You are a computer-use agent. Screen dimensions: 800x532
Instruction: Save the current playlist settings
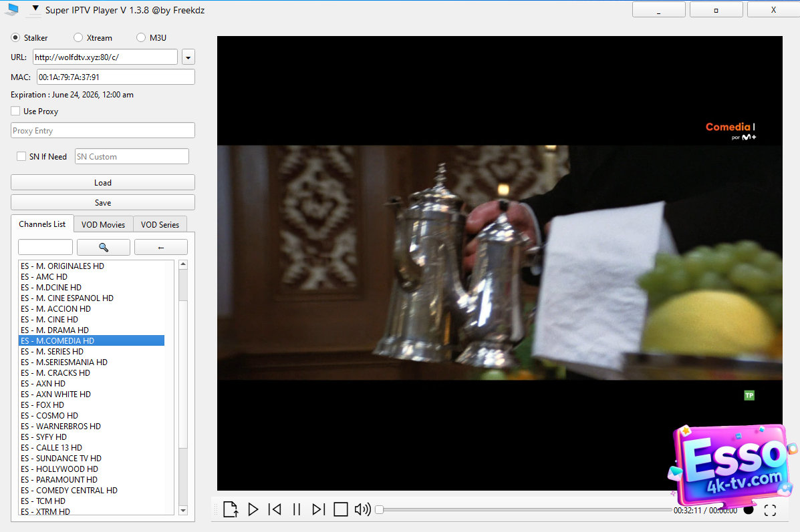pyautogui.click(x=102, y=202)
